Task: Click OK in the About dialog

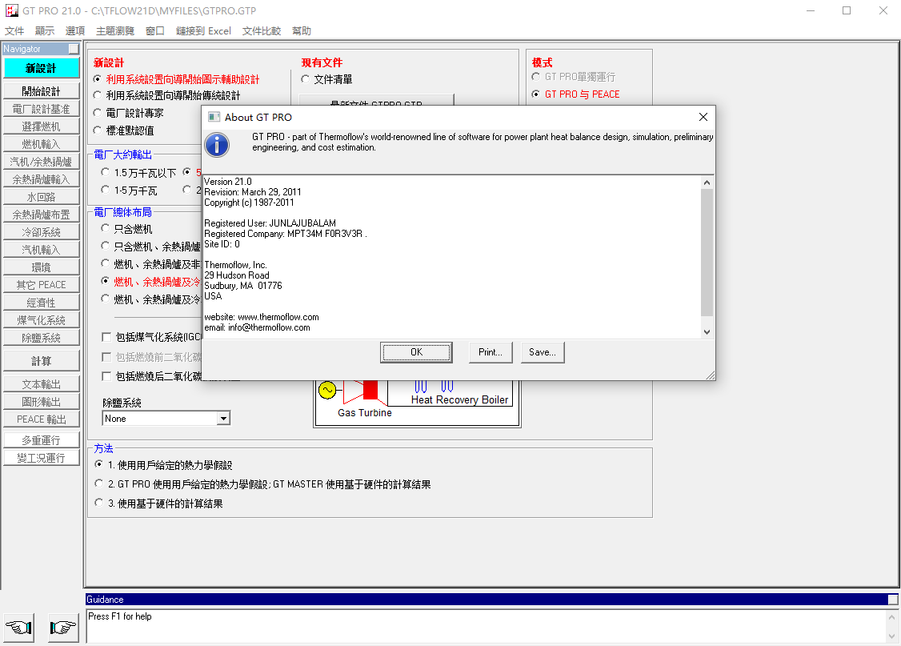Action: (x=416, y=352)
